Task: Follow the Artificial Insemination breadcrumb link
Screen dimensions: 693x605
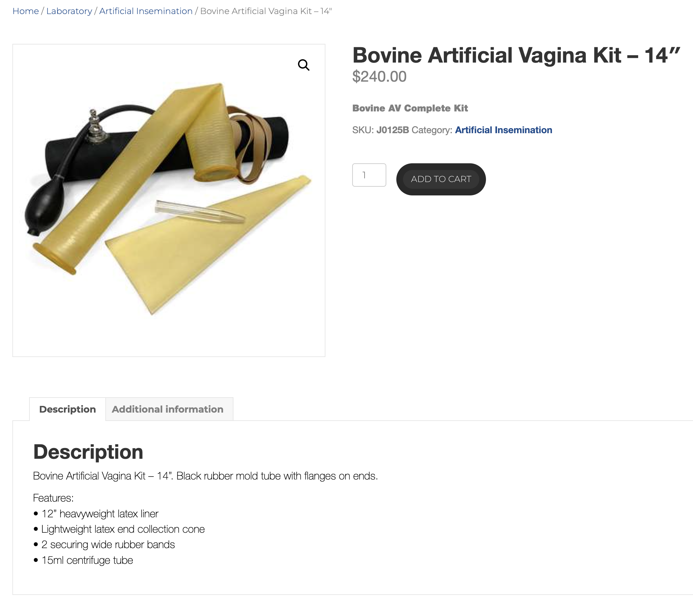Action: point(146,11)
